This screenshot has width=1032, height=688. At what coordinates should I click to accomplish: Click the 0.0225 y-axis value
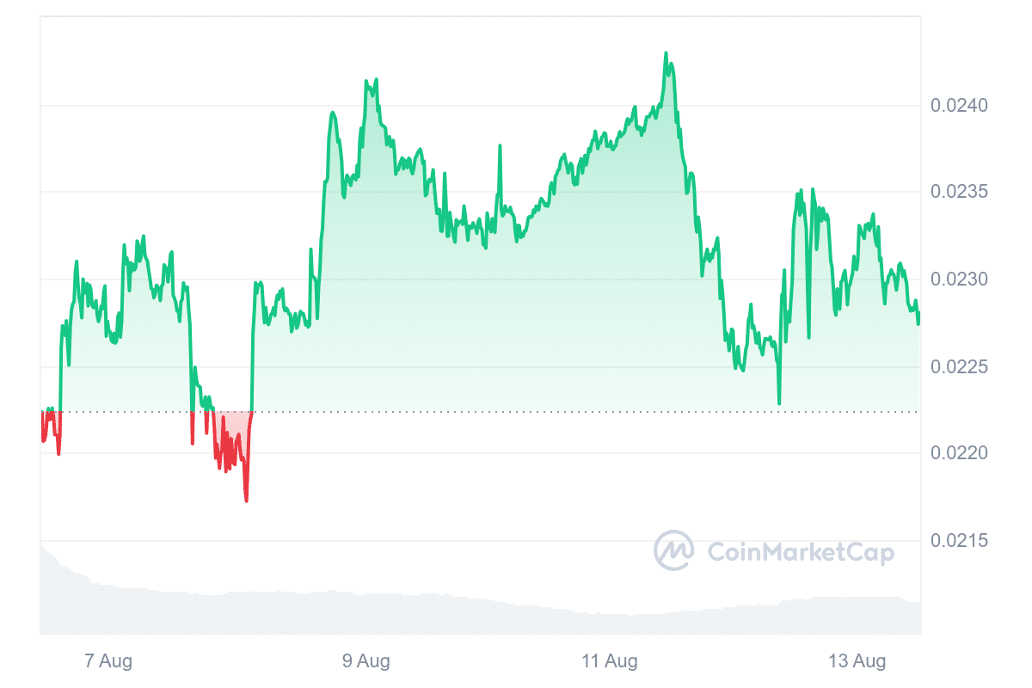959,367
